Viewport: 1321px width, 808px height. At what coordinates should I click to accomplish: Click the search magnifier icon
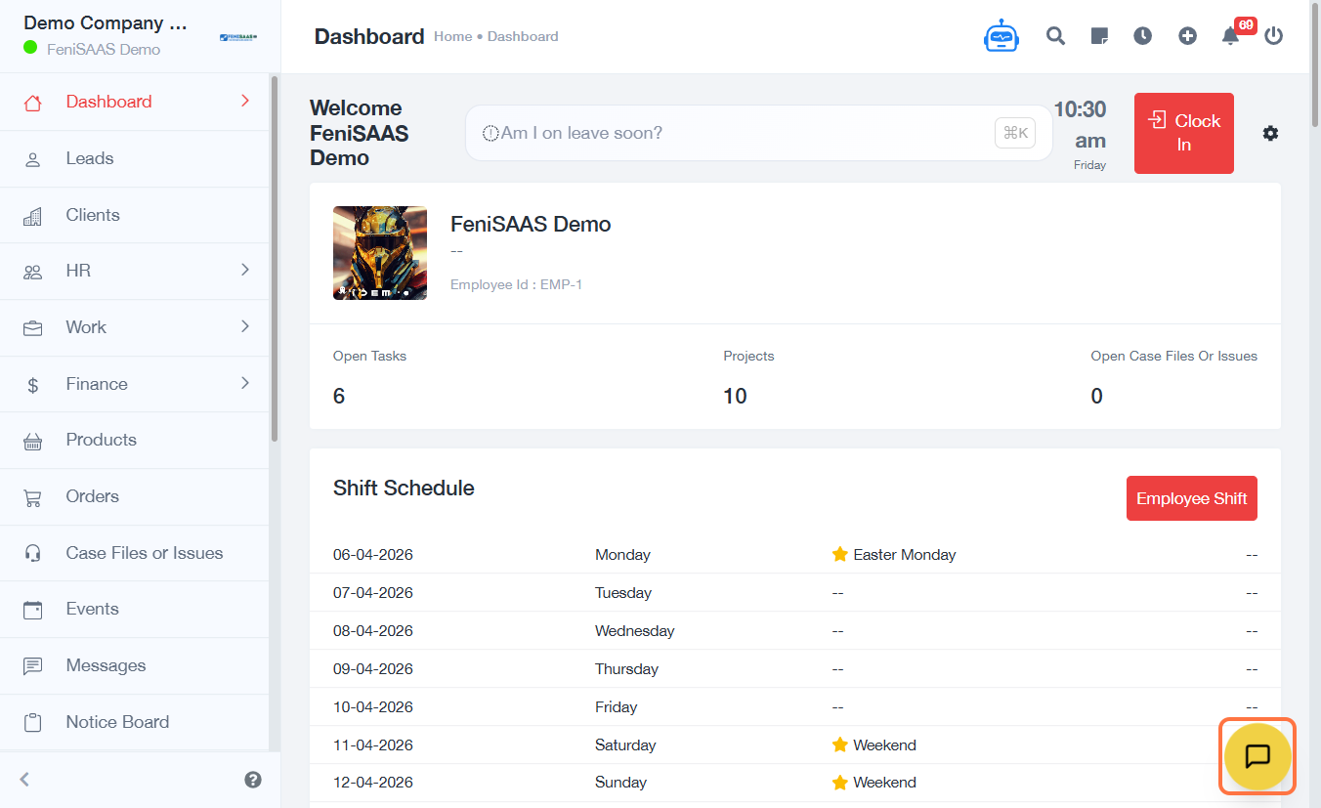tap(1055, 36)
